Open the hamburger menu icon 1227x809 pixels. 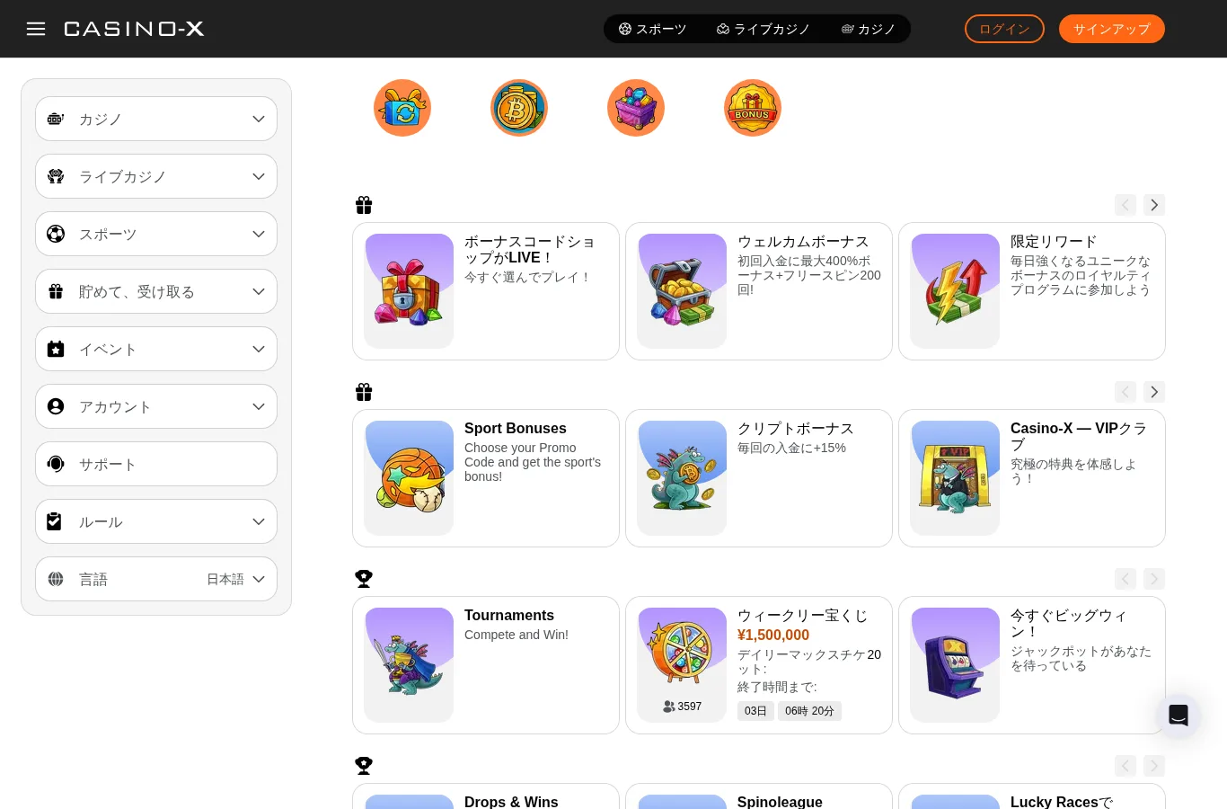36,29
